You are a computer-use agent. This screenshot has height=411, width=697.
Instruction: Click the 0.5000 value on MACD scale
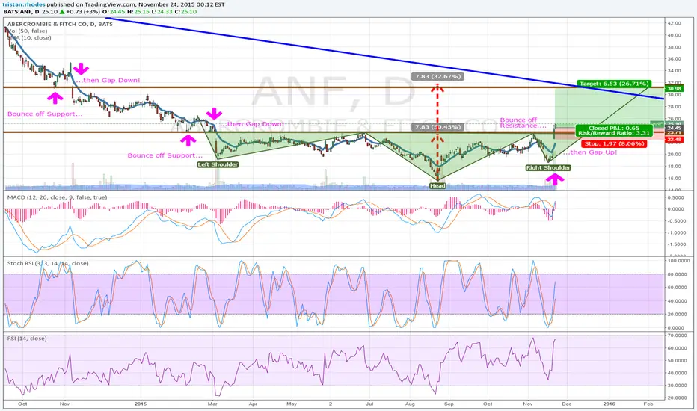click(x=675, y=197)
